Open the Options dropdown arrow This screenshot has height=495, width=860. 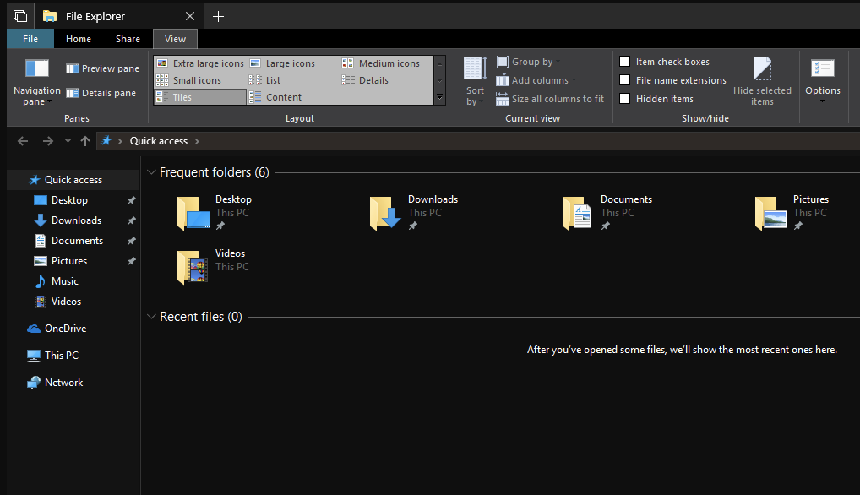coord(823,101)
